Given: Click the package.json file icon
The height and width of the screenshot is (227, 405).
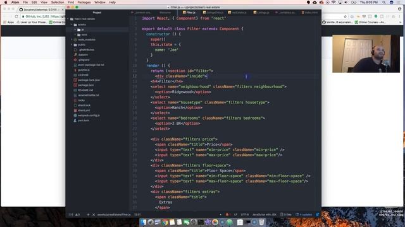Looking at the screenshot, I should pyautogui.click(x=75, y=85).
